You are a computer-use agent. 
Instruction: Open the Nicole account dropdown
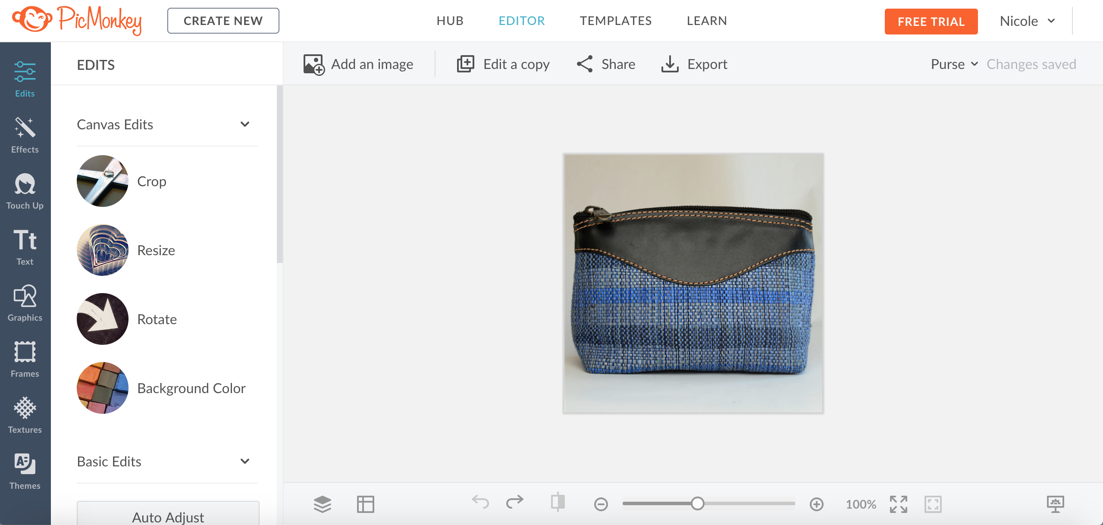[x=1027, y=21]
